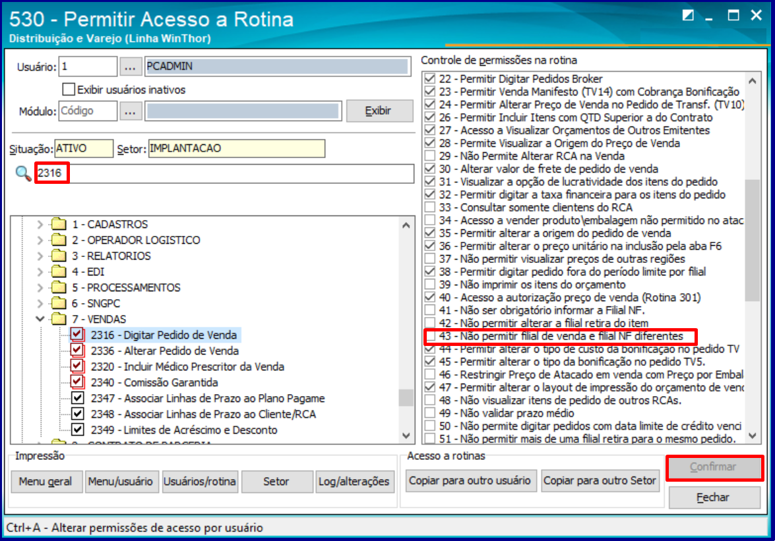Click the Usuários/rotina print button

click(x=200, y=481)
